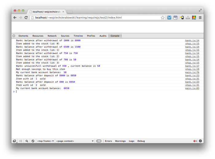Open DevTools settings gear
Screen dimensions: 215x159
coord(200,141)
